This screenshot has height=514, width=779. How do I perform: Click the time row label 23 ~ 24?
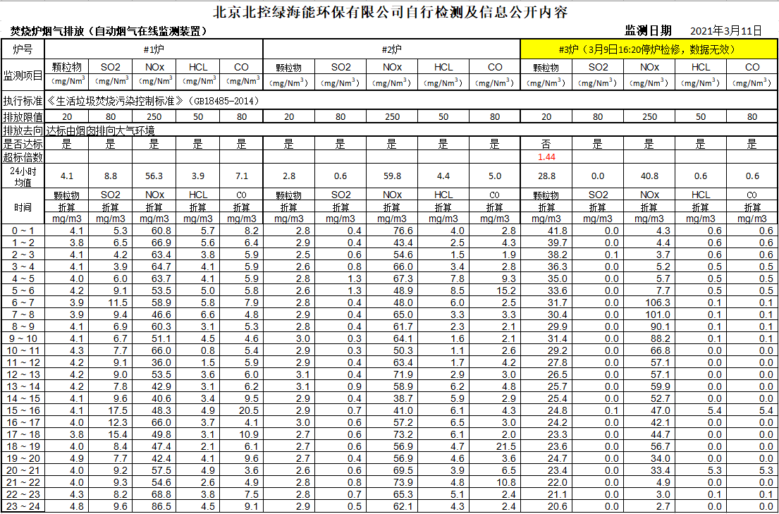click(x=23, y=507)
